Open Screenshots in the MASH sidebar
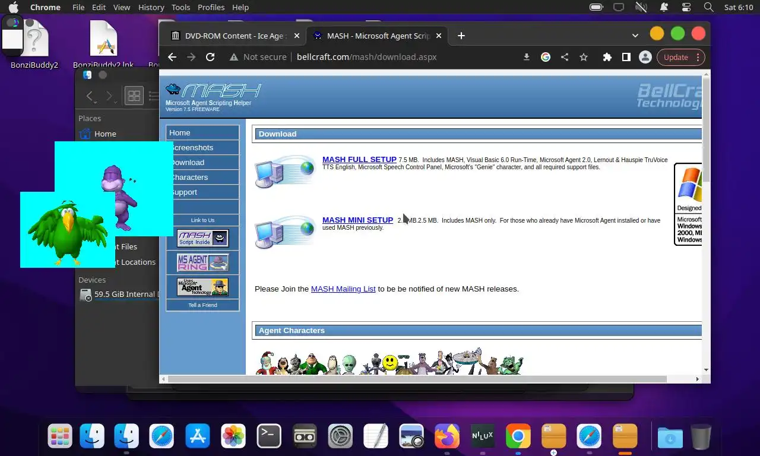760x456 pixels. (202, 147)
